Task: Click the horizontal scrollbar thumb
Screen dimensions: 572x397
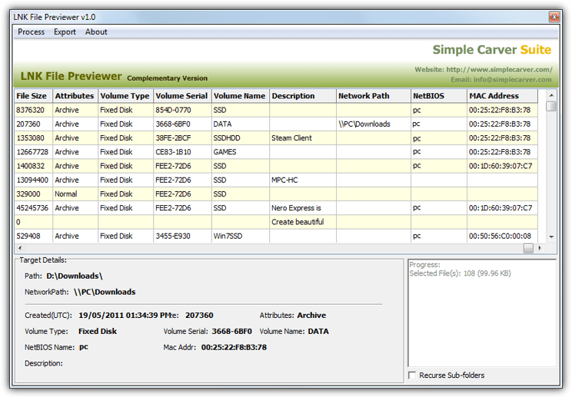Action: point(528,248)
